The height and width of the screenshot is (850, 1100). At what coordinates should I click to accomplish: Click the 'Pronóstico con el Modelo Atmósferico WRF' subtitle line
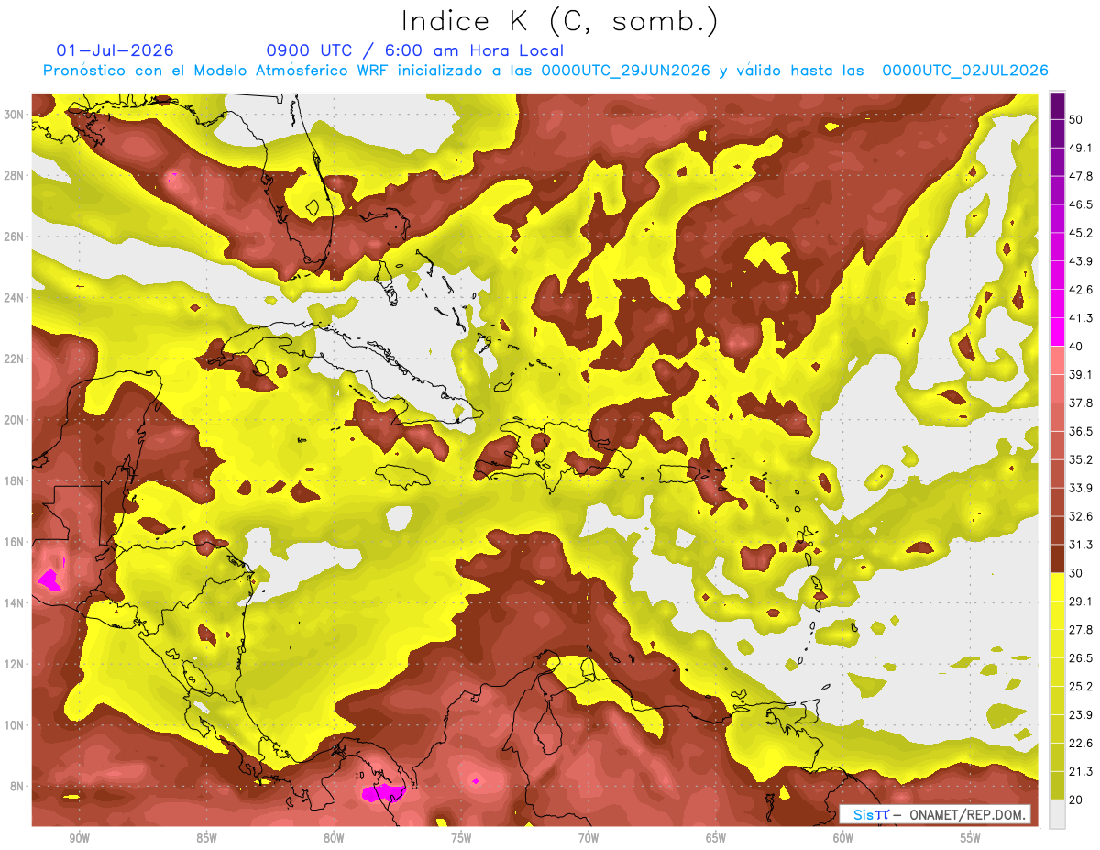tap(545, 71)
